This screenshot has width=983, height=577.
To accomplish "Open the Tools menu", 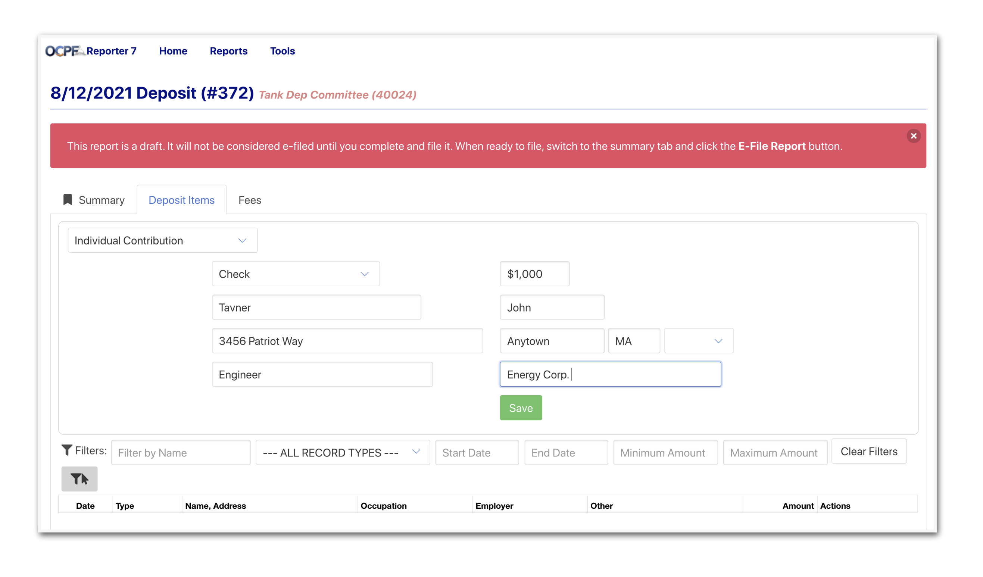I will [283, 51].
